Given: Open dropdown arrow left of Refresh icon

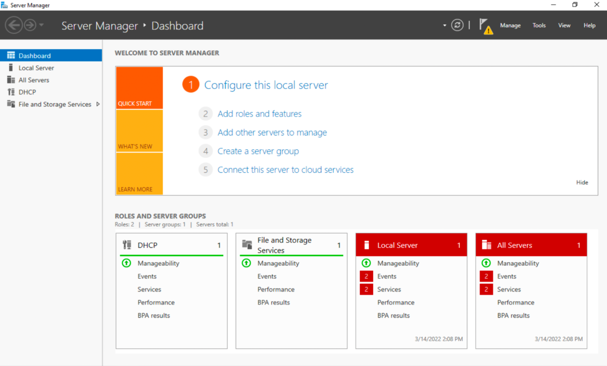Looking at the screenshot, I should click(x=445, y=26).
